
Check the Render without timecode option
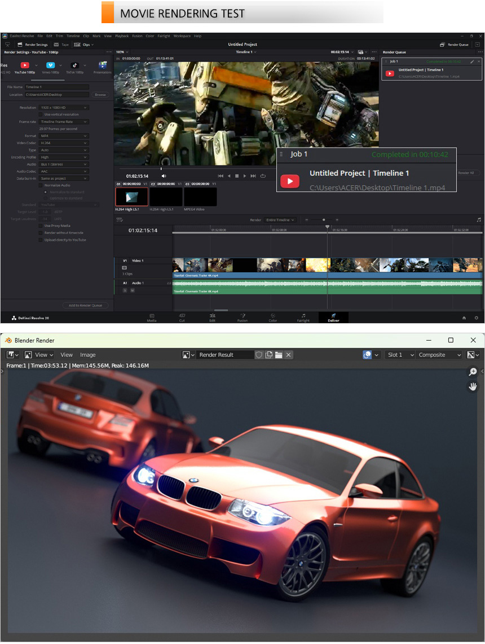click(41, 233)
